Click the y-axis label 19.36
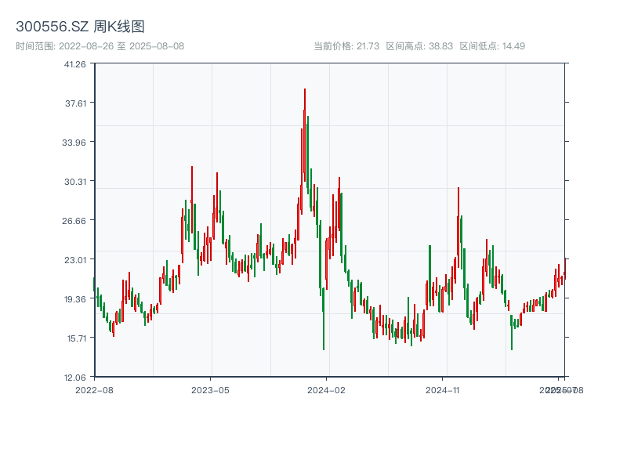The height and width of the screenshot is (470, 627). tap(74, 299)
